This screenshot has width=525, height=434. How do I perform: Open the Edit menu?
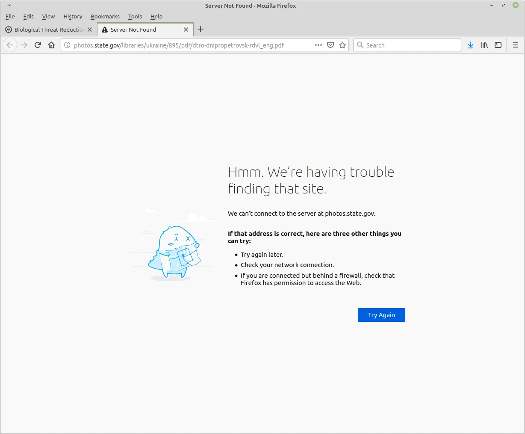[x=28, y=16]
